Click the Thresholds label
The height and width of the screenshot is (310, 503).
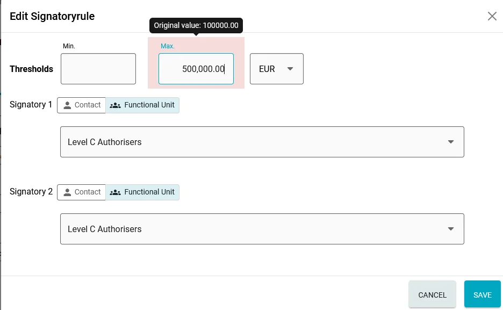click(x=31, y=69)
